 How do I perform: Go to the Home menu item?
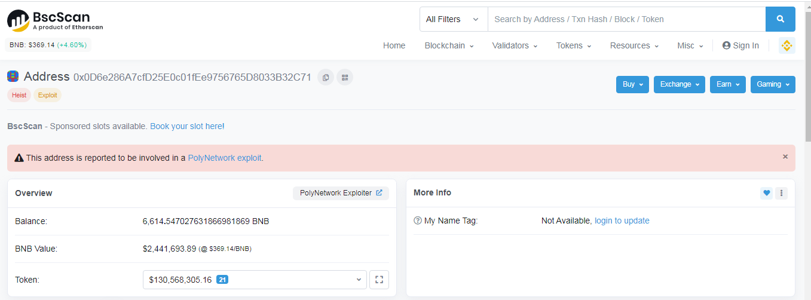click(394, 45)
